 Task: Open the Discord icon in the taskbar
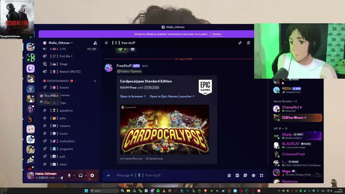[152, 191]
